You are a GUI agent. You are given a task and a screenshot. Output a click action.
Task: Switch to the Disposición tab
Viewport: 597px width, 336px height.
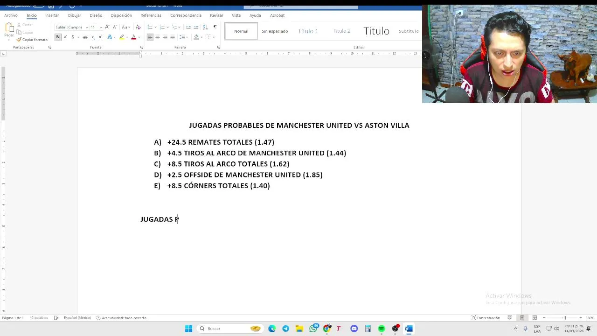121,15
